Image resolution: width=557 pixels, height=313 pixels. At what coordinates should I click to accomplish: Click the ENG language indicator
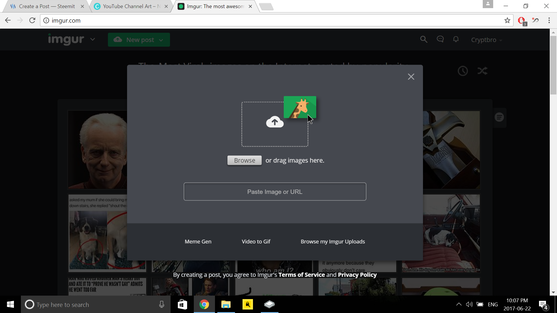[493, 305]
